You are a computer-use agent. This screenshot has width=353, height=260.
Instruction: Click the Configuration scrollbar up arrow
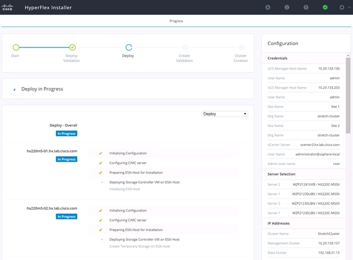(x=348, y=55)
